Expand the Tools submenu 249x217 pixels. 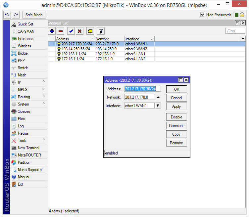coord(29,141)
